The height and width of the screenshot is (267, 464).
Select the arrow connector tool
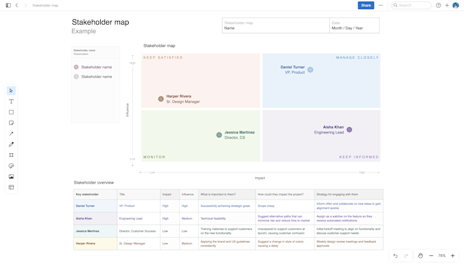point(11,133)
